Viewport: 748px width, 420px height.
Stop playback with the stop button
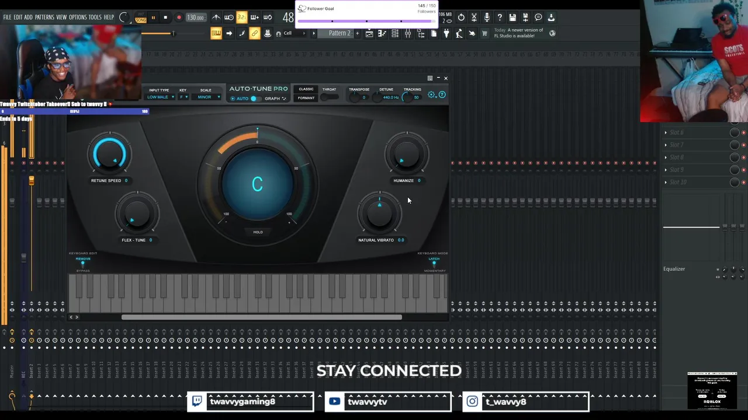165,17
